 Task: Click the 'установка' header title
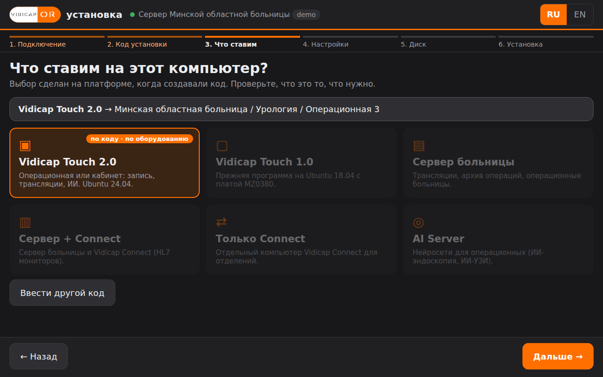94,15
